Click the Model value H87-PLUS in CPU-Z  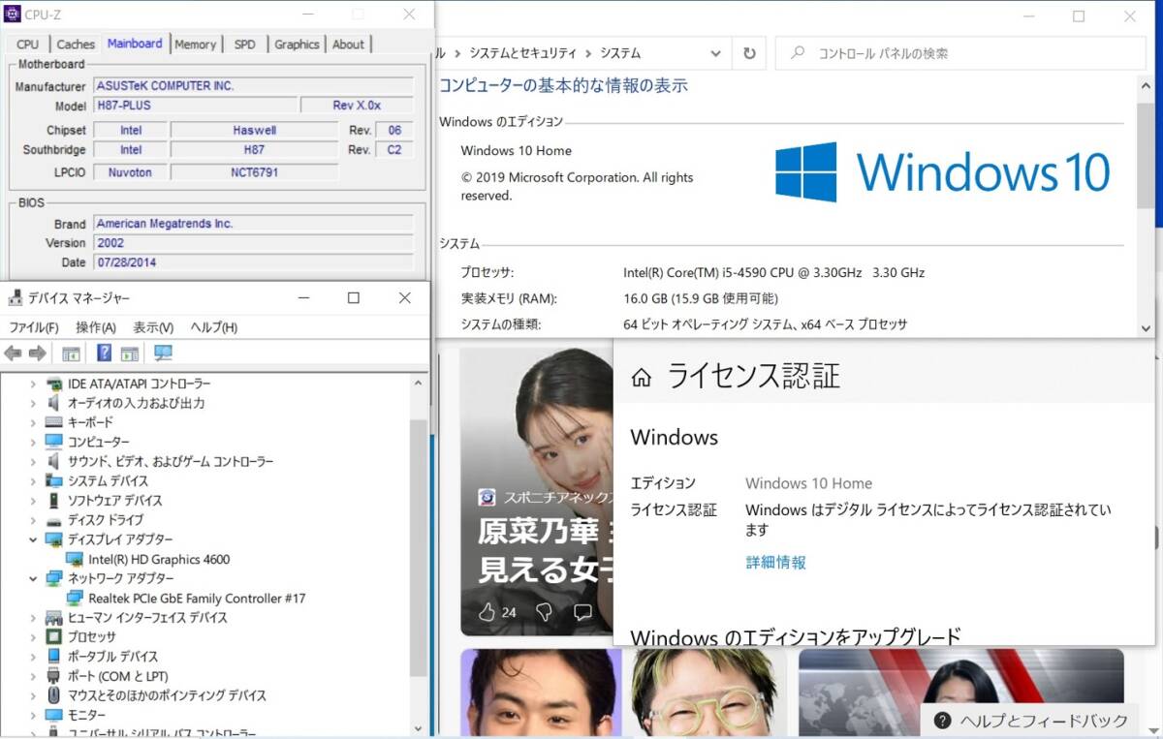pyautogui.click(x=194, y=106)
